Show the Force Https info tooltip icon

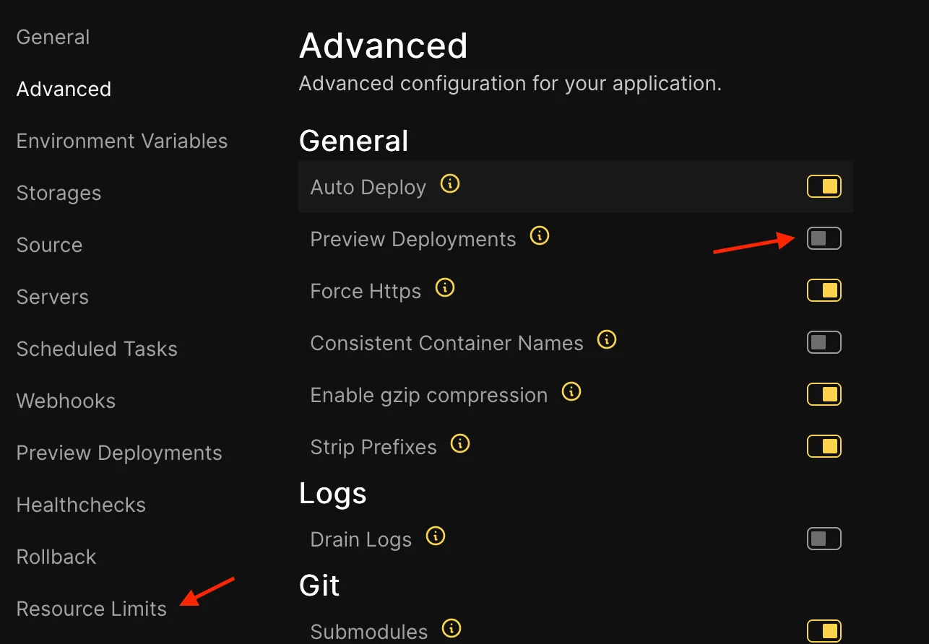coord(445,288)
